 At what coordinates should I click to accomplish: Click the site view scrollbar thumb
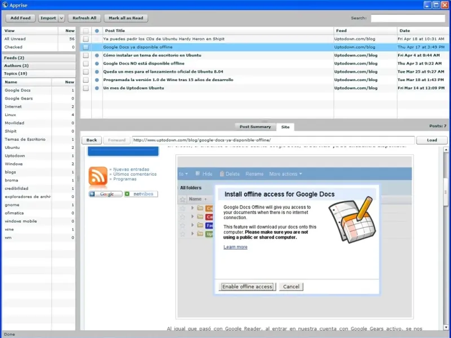coord(446,192)
